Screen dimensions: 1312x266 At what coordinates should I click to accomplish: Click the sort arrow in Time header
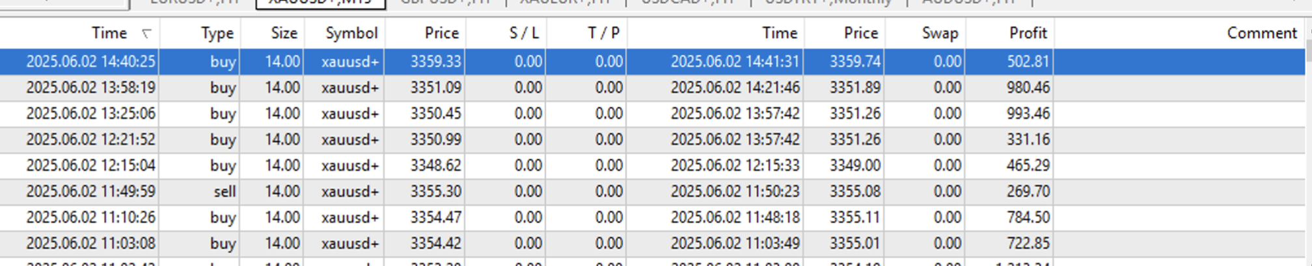click(146, 34)
